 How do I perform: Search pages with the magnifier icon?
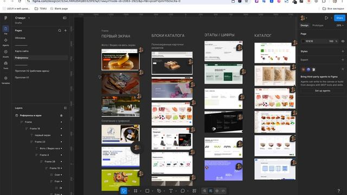coord(60,30)
